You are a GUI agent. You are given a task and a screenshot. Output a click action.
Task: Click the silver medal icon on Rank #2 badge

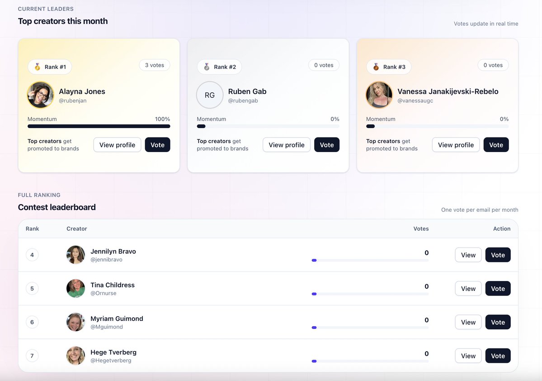(x=207, y=67)
